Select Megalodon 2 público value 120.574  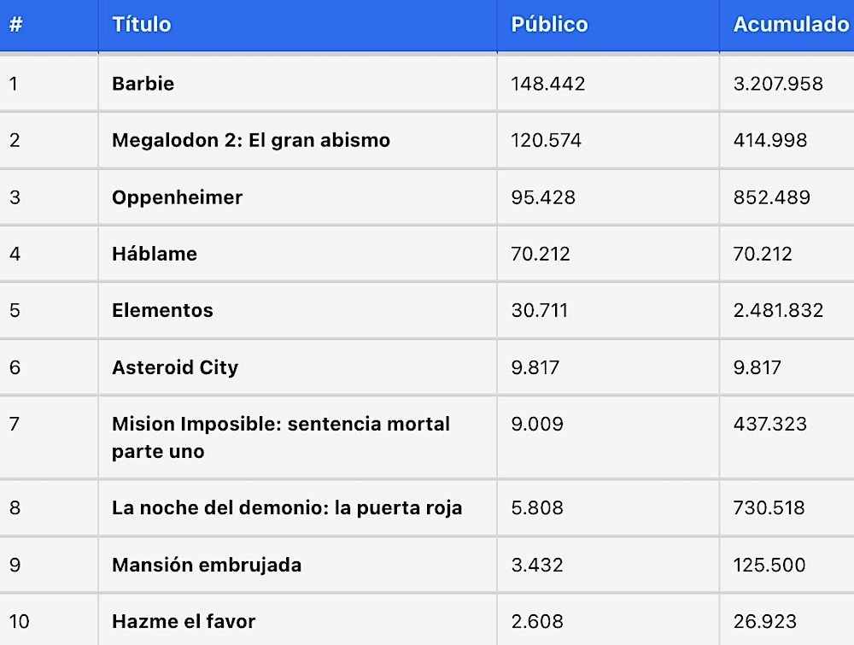point(547,141)
